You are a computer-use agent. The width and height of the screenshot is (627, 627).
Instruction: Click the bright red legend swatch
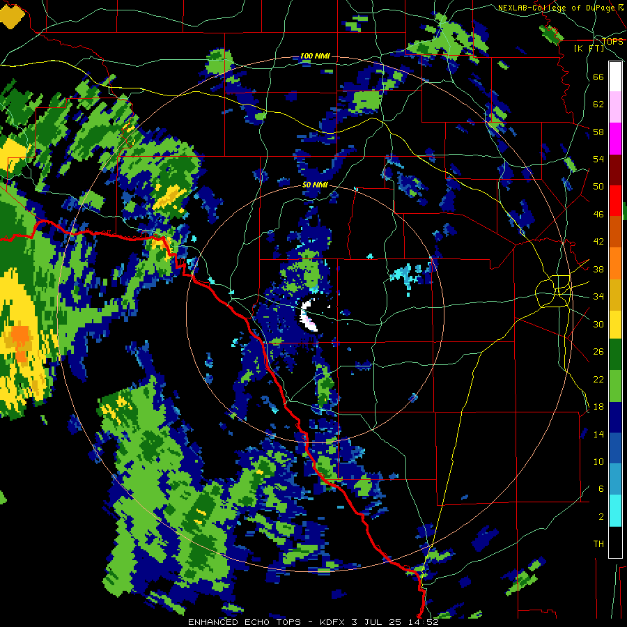[615, 201]
